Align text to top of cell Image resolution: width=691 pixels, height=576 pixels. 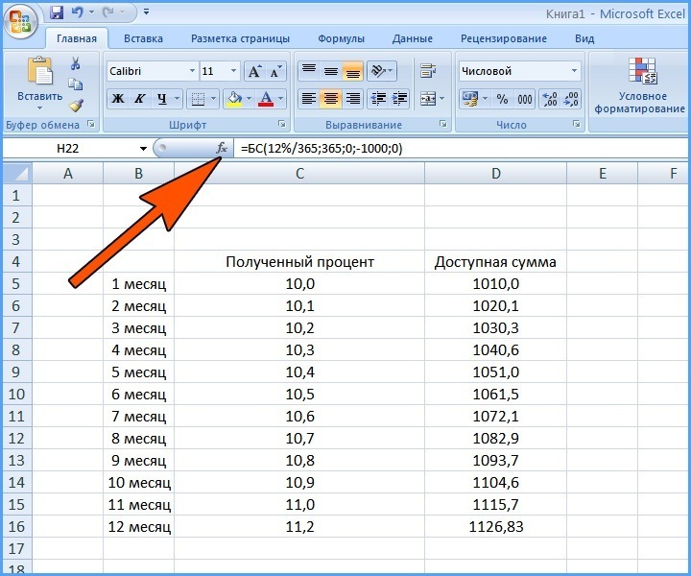(309, 71)
